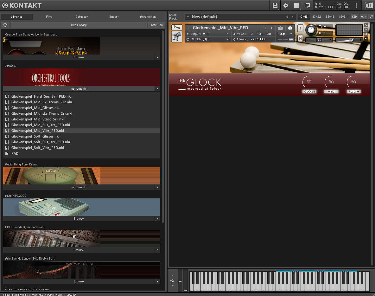The width and height of the screenshot is (375, 296).
Task: Click the tune value field 0.00
Action: 325,33
